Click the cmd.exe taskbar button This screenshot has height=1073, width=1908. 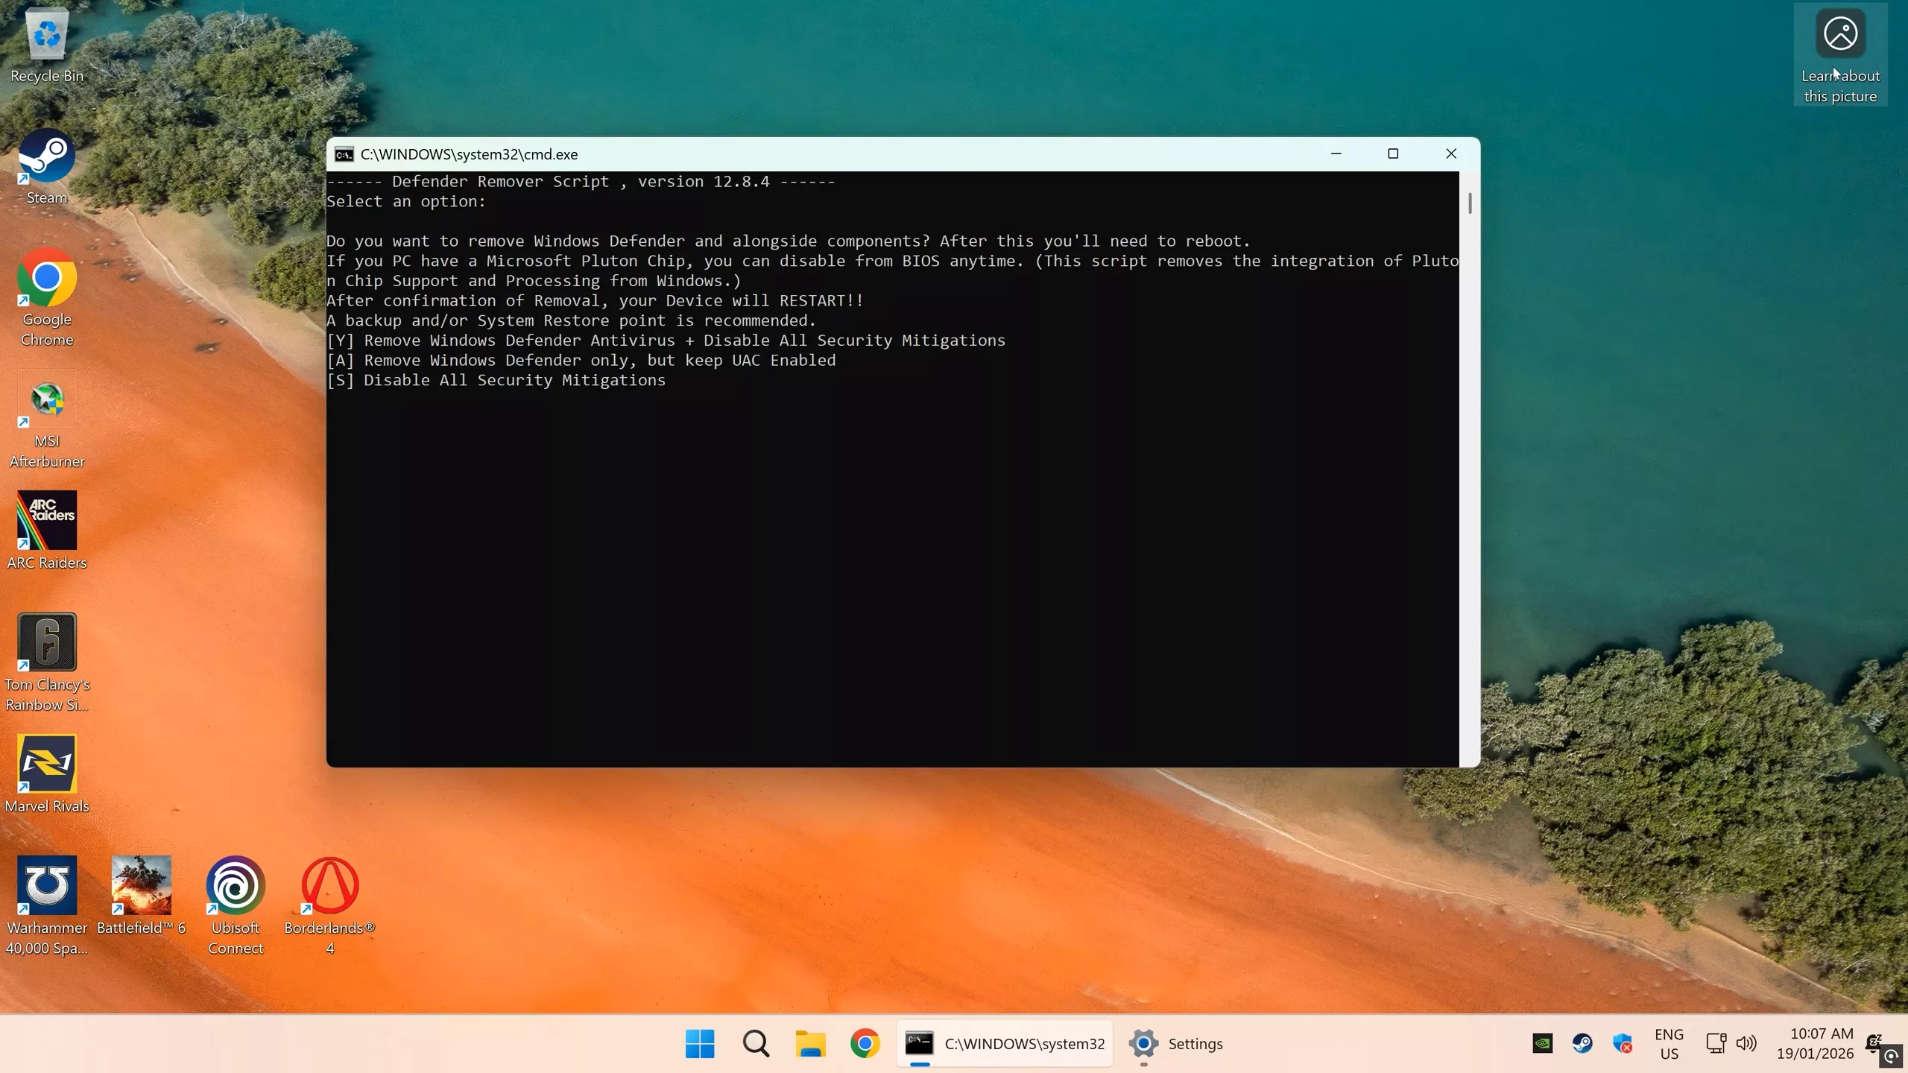point(1004,1043)
